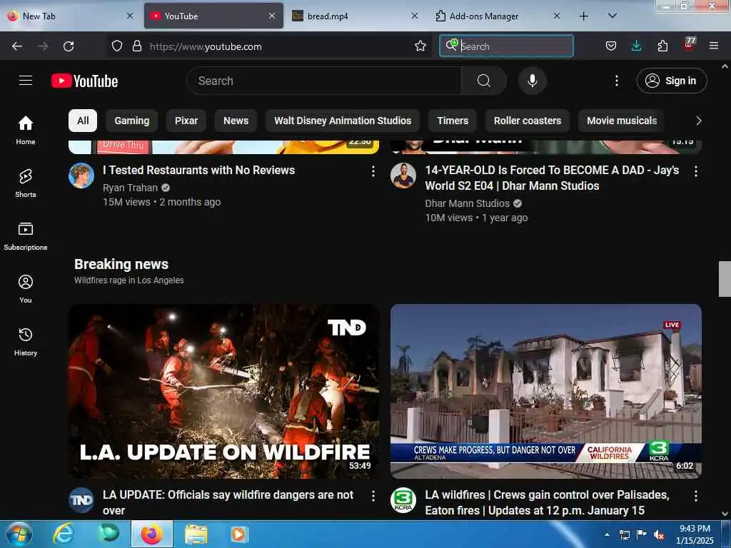Open Dhar Mann Studios channel link
This screenshot has width=731, height=548.
[467, 203]
